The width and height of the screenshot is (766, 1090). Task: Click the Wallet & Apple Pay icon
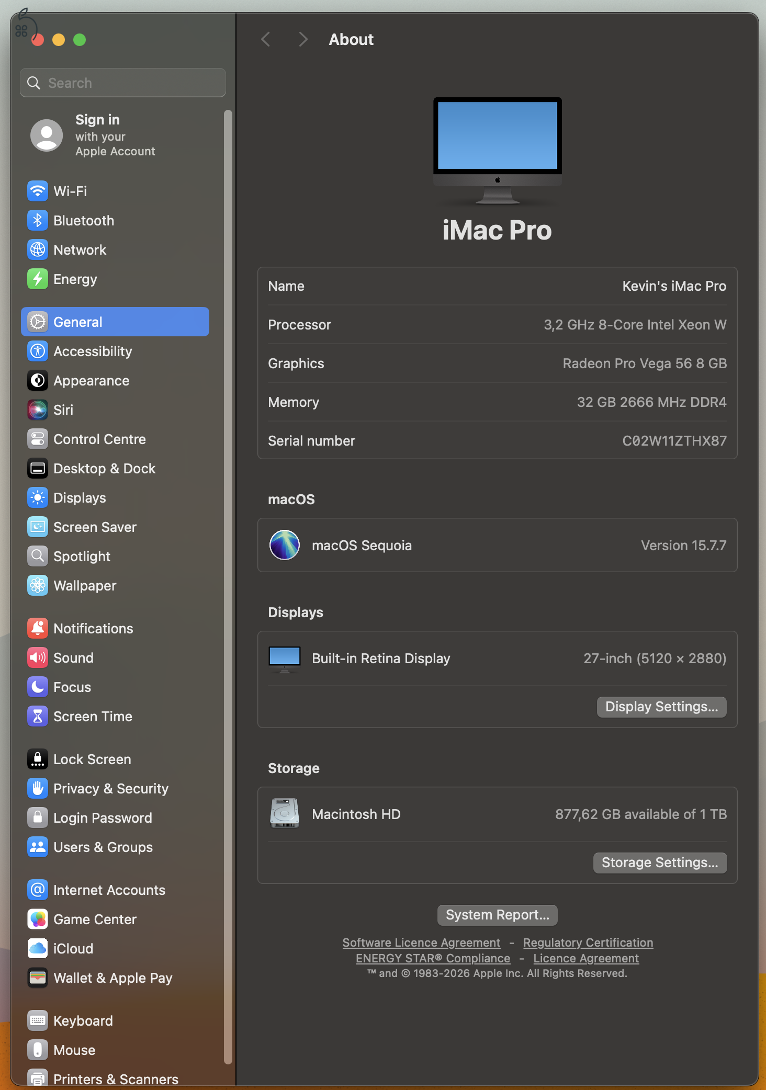click(x=38, y=978)
